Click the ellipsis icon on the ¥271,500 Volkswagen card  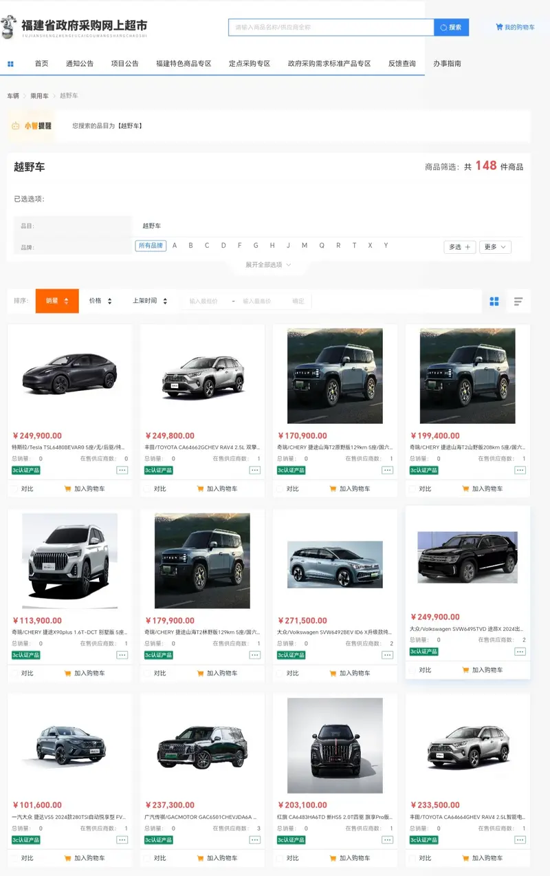(x=388, y=655)
